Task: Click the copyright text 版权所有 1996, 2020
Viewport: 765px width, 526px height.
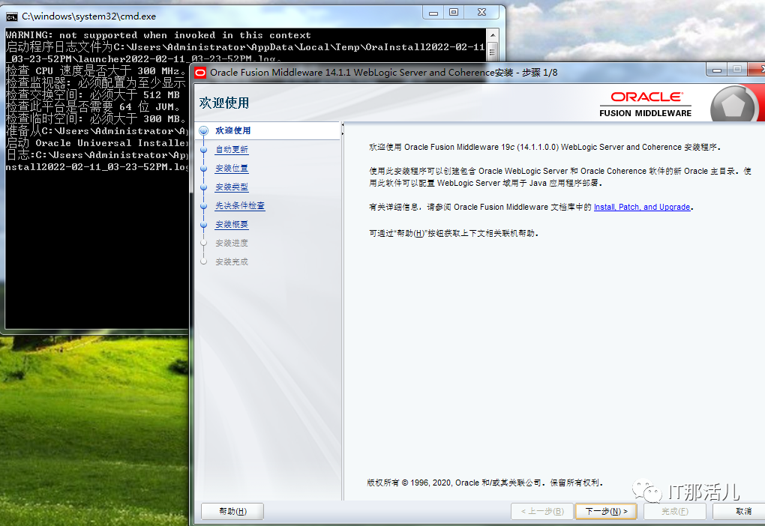Action: (485, 483)
